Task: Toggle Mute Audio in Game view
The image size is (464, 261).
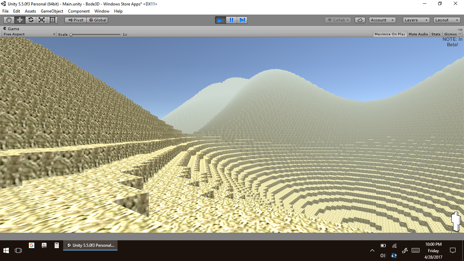Action: (x=418, y=34)
